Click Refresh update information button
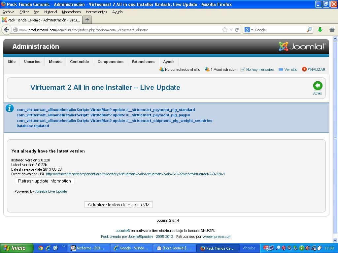This screenshot has width=338, height=253. [x=45, y=181]
